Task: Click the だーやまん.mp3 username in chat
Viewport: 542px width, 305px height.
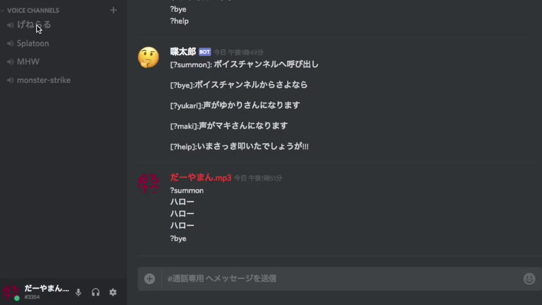Action: (201, 178)
